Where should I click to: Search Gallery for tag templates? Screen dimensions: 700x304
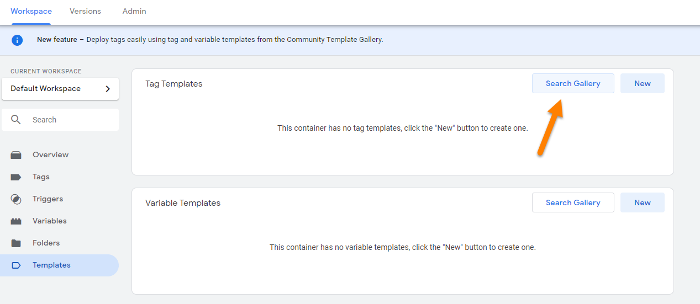tap(573, 83)
